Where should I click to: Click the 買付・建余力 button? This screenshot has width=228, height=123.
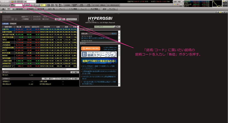click(49, 79)
